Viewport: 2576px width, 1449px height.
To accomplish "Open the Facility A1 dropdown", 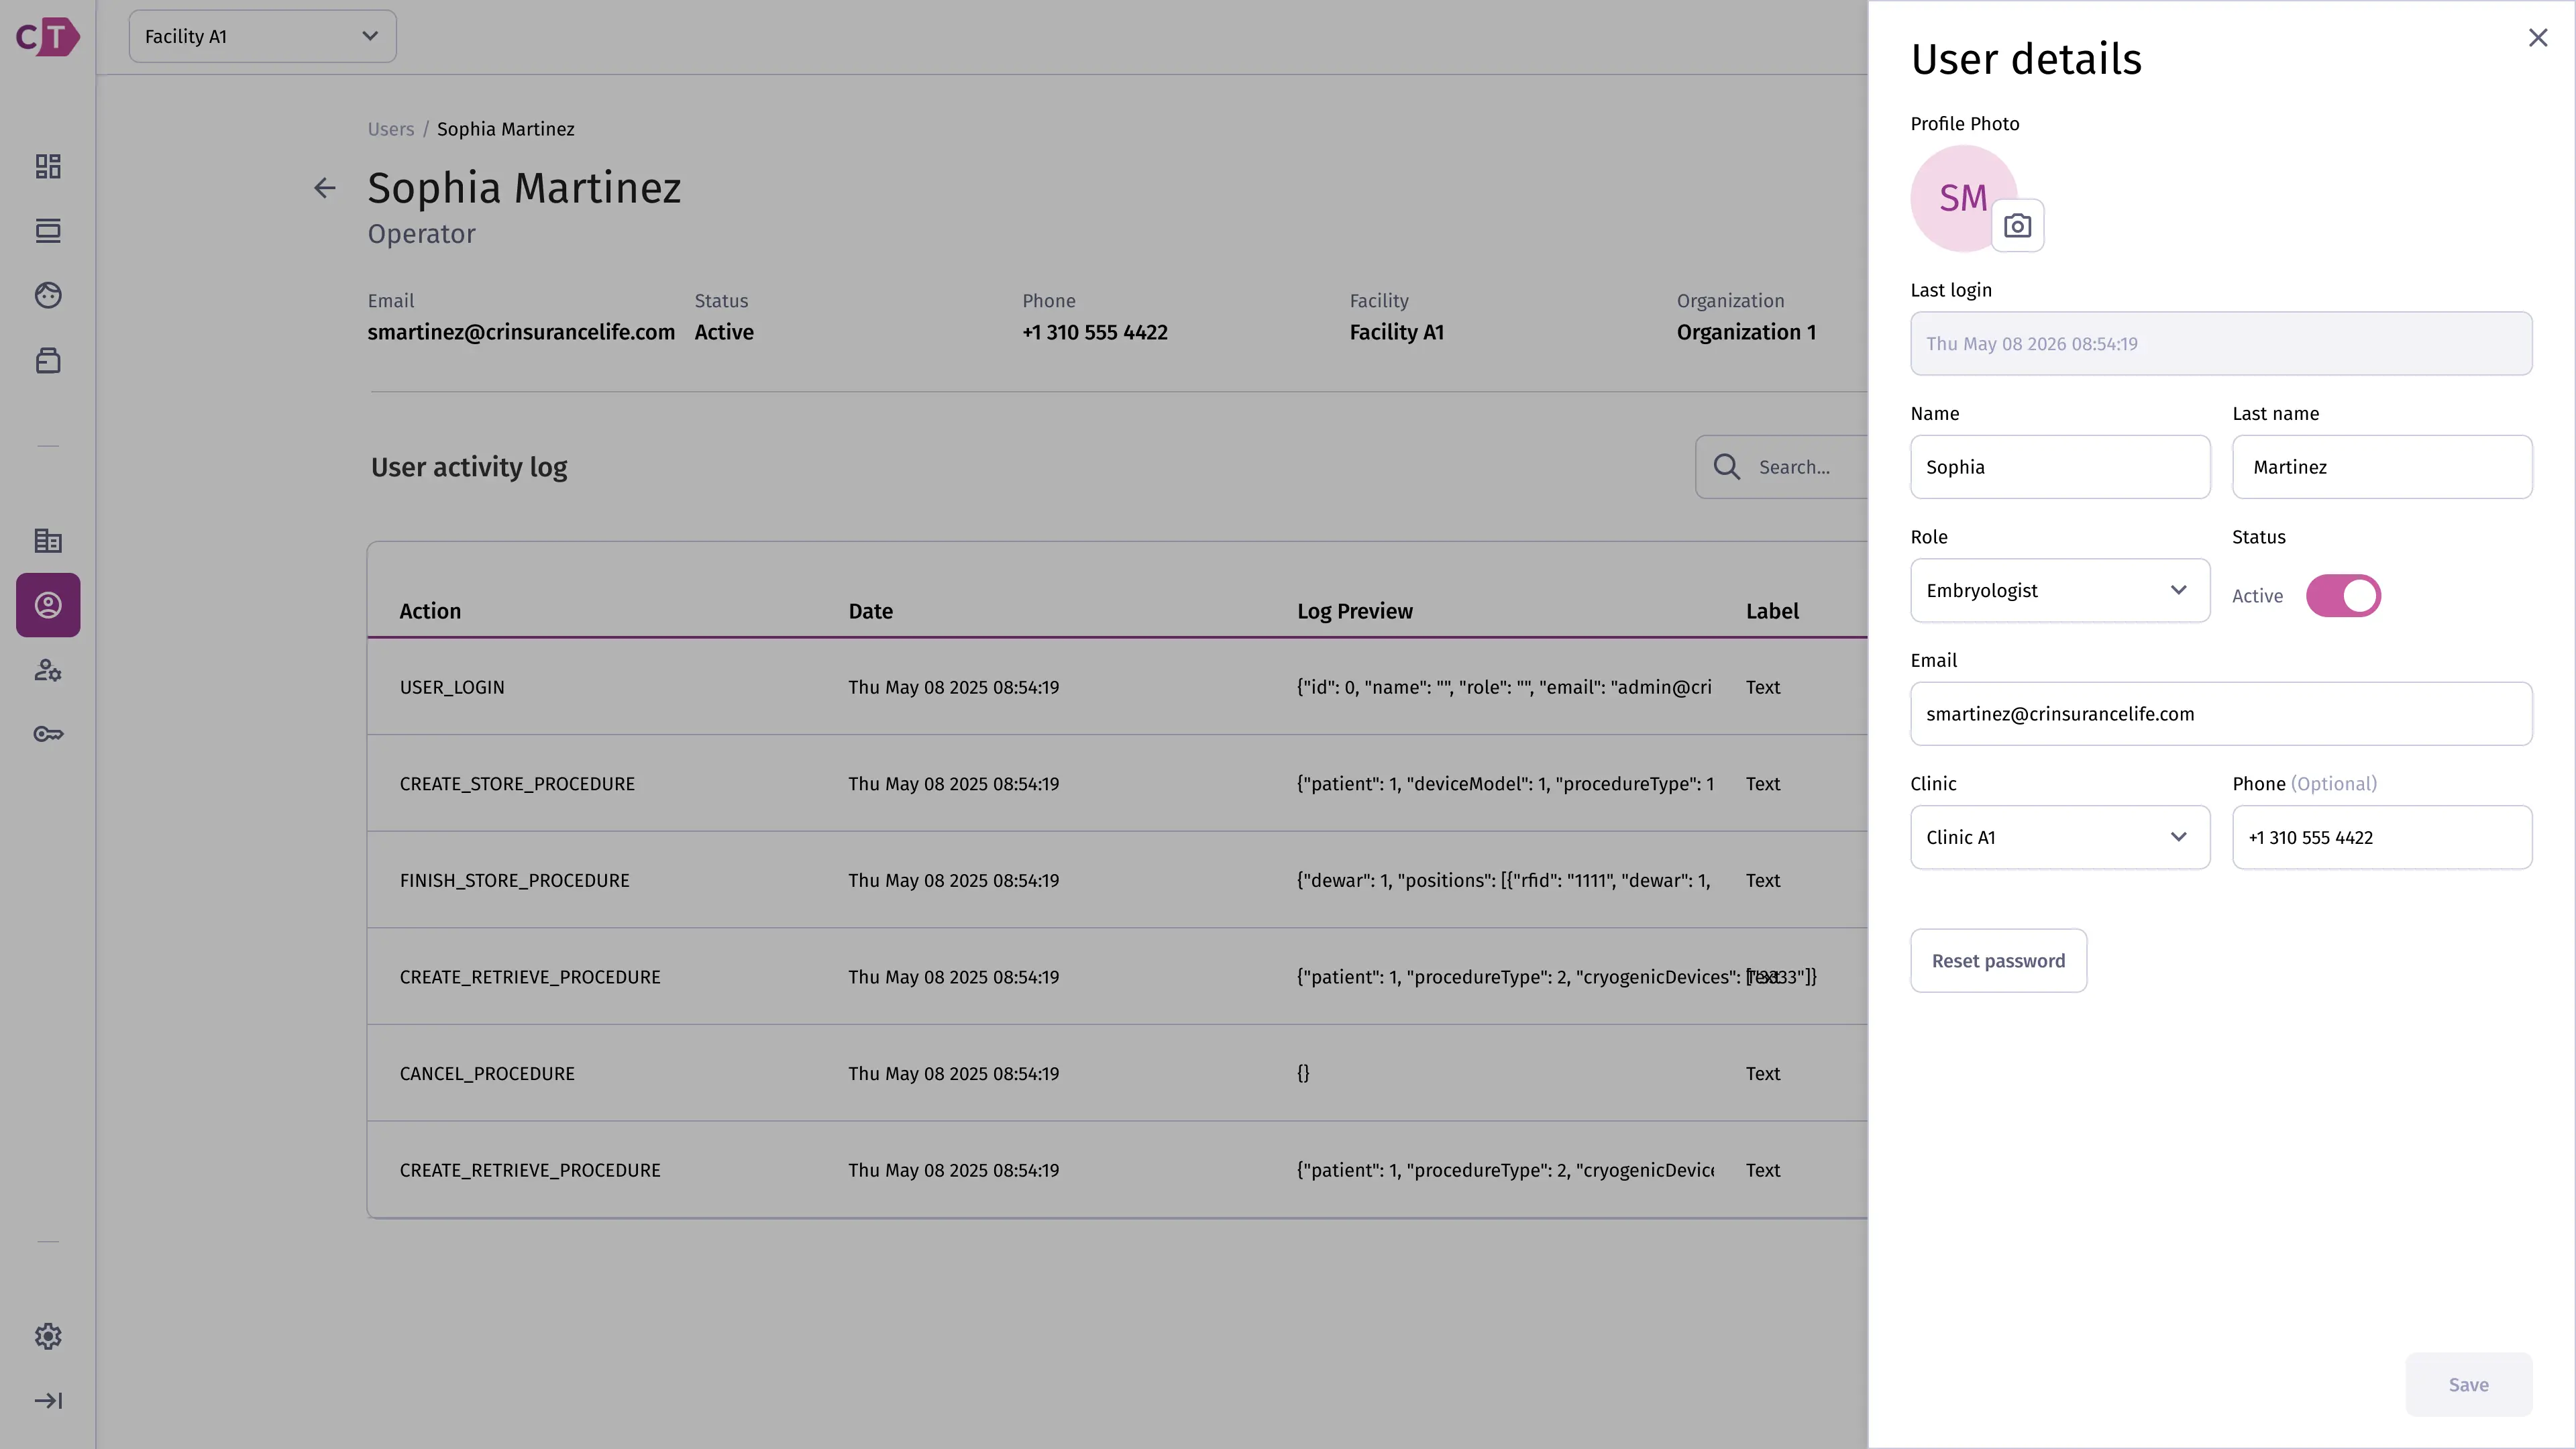I will (262, 37).
